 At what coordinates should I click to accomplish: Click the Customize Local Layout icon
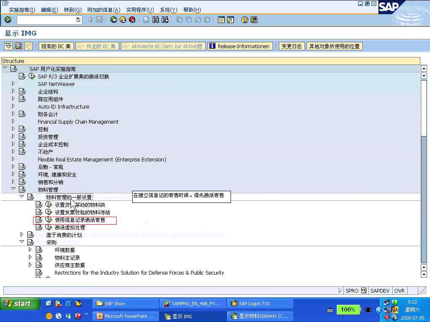[254, 20]
